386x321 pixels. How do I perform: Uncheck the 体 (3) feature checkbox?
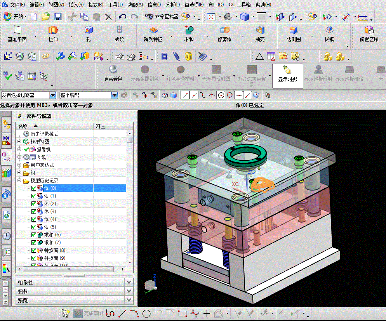(34, 212)
